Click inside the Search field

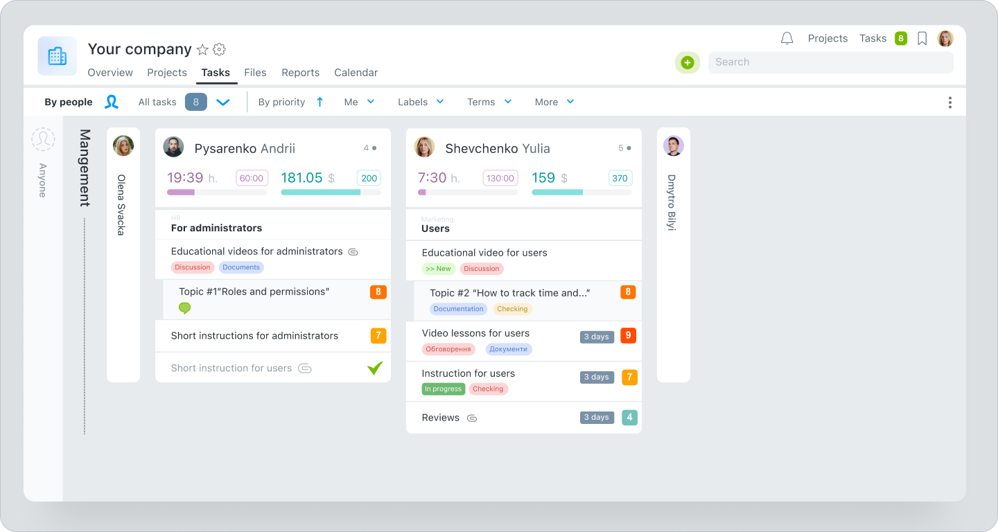click(797, 62)
